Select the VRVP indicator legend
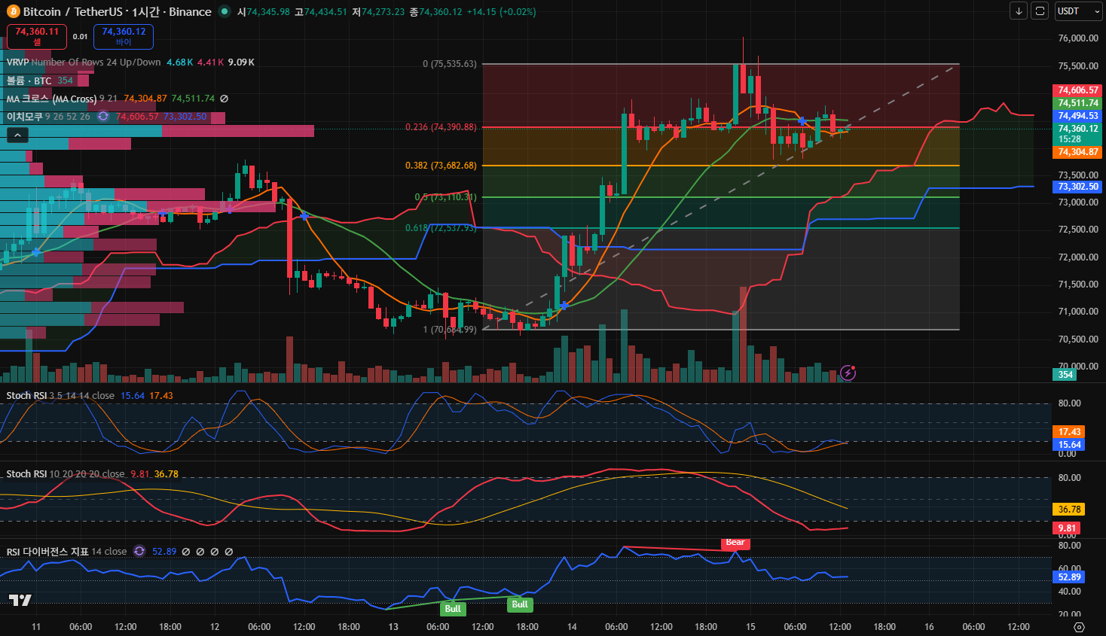This screenshot has height=636, width=1106. 18,62
